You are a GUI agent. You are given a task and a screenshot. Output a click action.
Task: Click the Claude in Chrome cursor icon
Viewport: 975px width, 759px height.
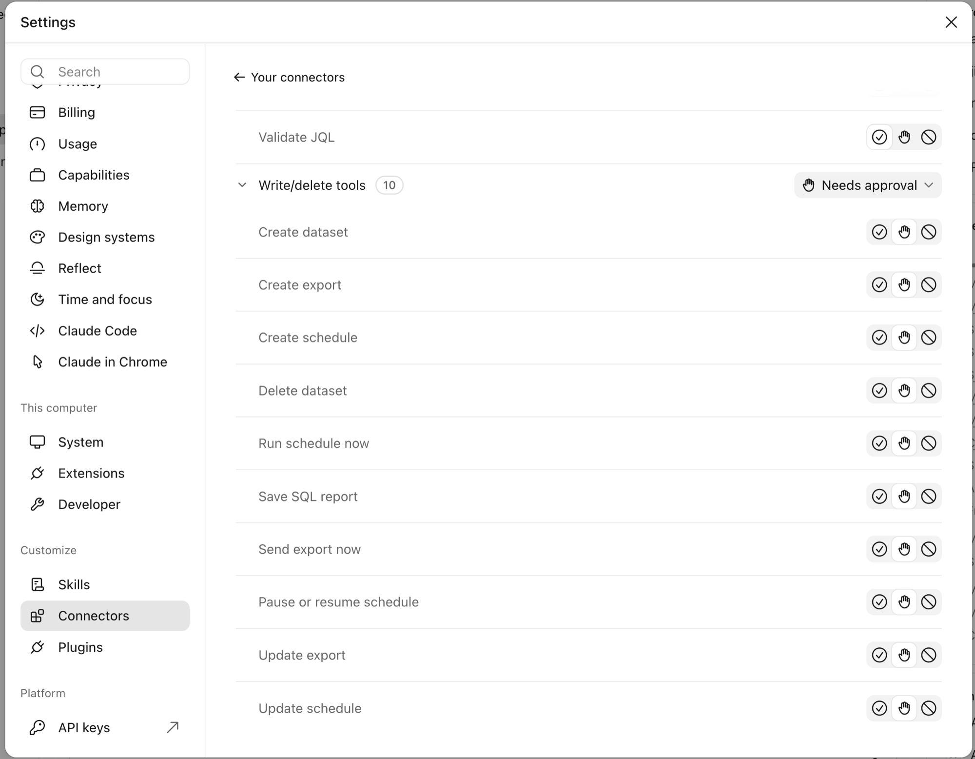click(x=37, y=362)
